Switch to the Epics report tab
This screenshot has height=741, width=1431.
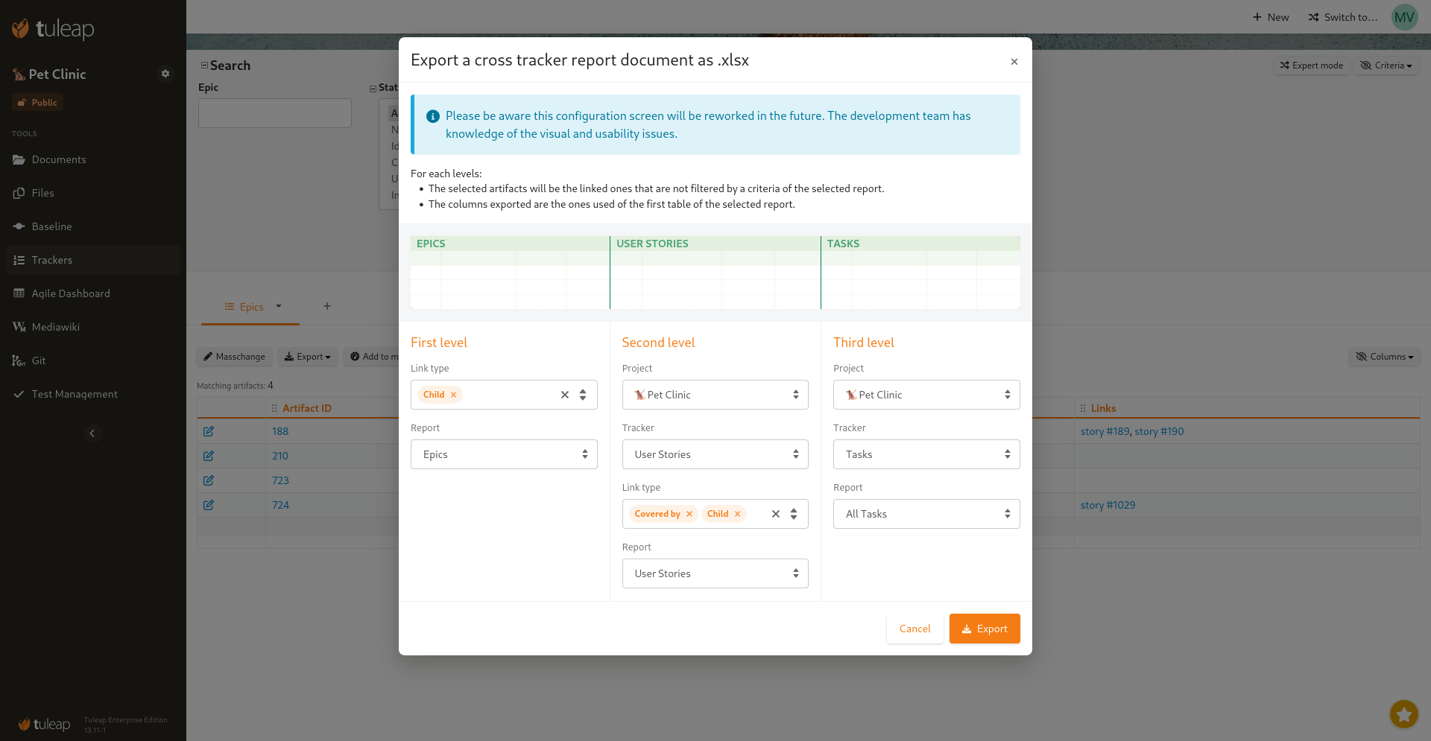pyautogui.click(x=250, y=307)
